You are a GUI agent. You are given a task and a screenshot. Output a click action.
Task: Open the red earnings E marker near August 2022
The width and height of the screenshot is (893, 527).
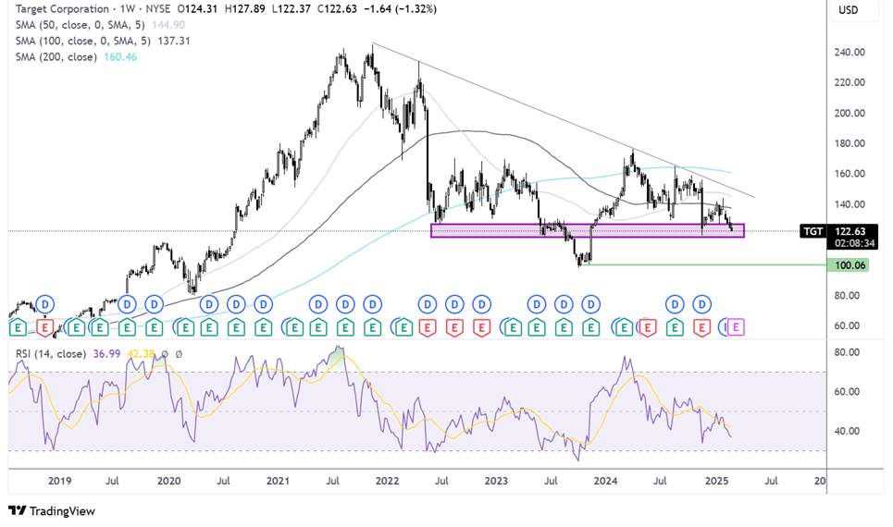tap(454, 327)
